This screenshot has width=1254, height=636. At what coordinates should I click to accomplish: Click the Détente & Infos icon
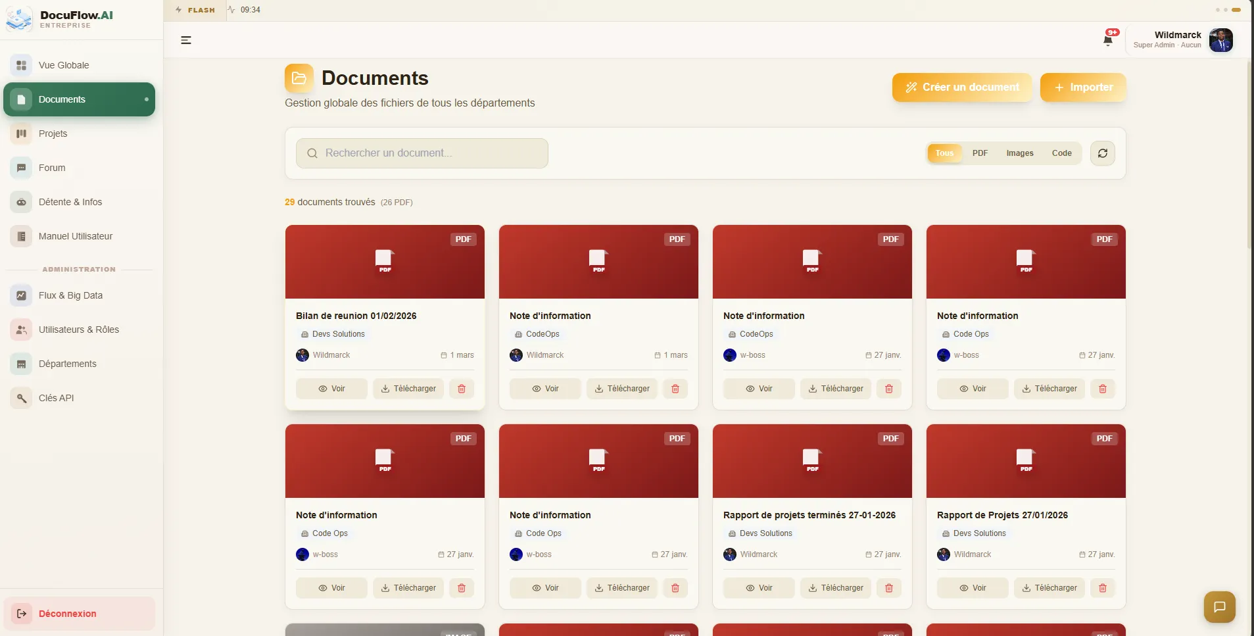click(x=21, y=202)
